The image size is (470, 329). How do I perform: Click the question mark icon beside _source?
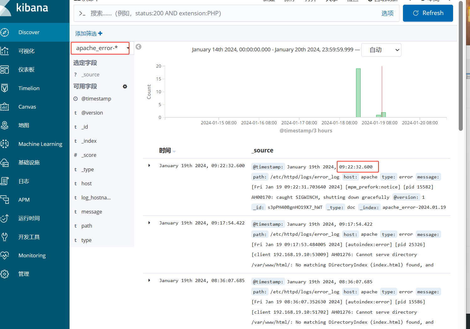pos(76,75)
